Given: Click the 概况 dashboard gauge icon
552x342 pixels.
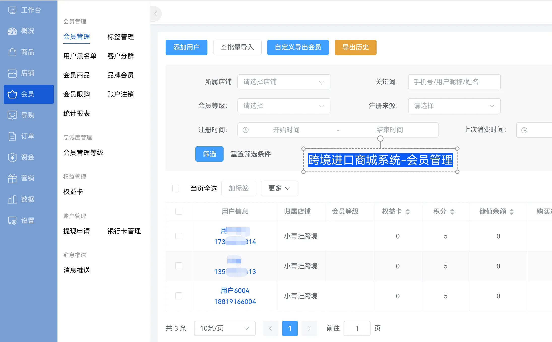Looking at the screenshot, I should pos(12,31).
